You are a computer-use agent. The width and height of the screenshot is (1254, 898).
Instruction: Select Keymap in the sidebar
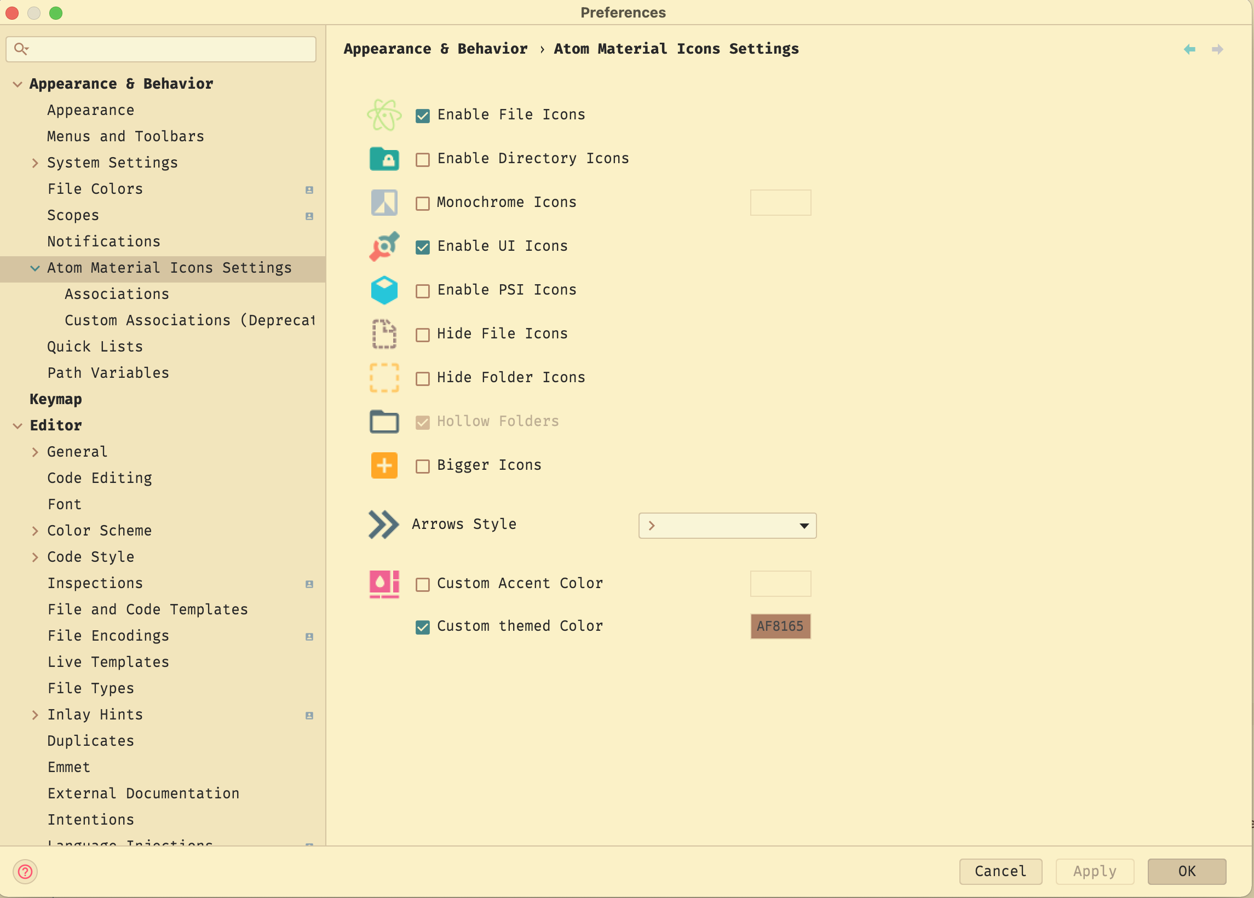click(x=55, y=399)
